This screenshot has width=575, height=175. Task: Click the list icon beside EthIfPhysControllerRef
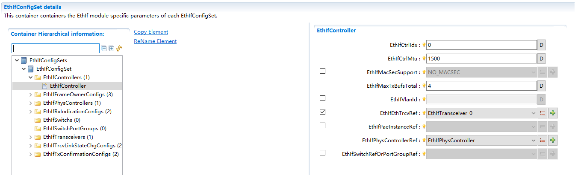[x=543, y=141]
